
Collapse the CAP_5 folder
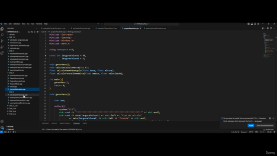point(11,92)
